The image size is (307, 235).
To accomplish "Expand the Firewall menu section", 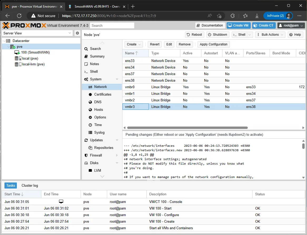I will 117,155.
